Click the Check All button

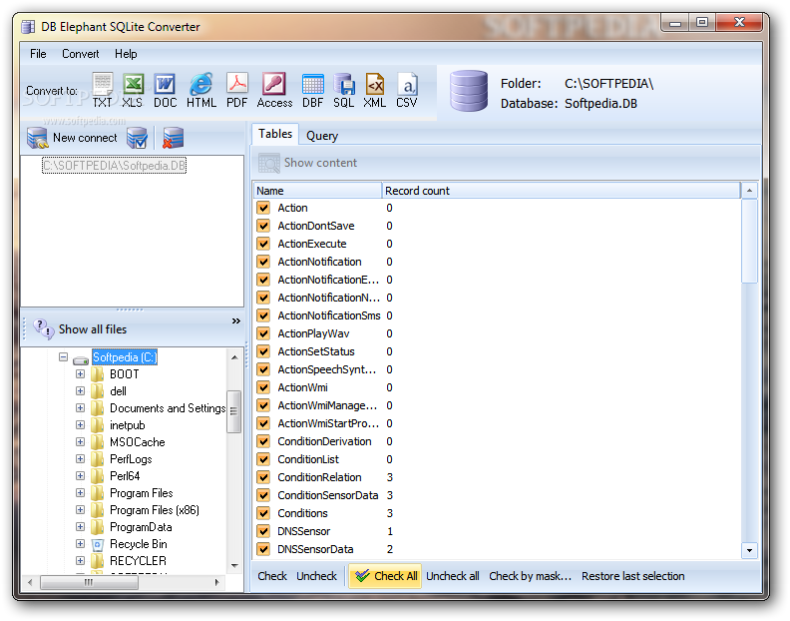[385, 576]
